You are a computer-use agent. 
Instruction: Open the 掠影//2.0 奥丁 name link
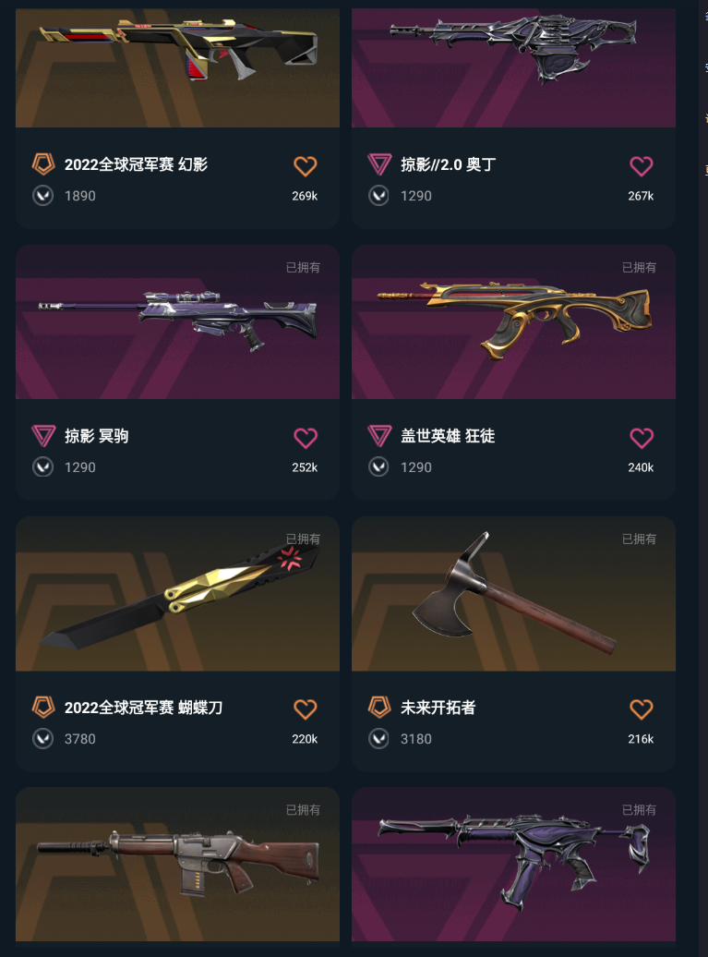tap(449, 164)
